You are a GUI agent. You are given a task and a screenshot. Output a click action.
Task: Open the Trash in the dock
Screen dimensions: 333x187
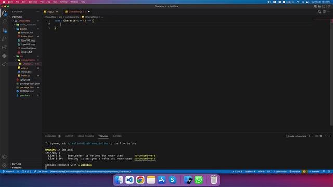click(214, 180)
